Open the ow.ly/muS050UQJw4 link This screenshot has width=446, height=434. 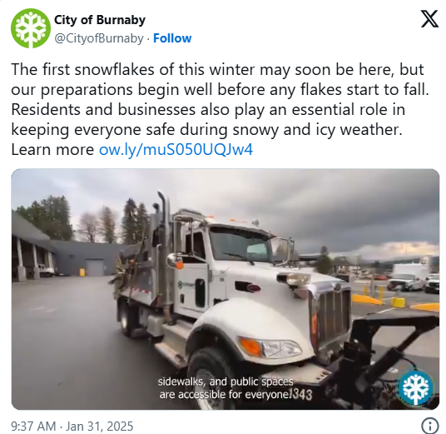176,149
